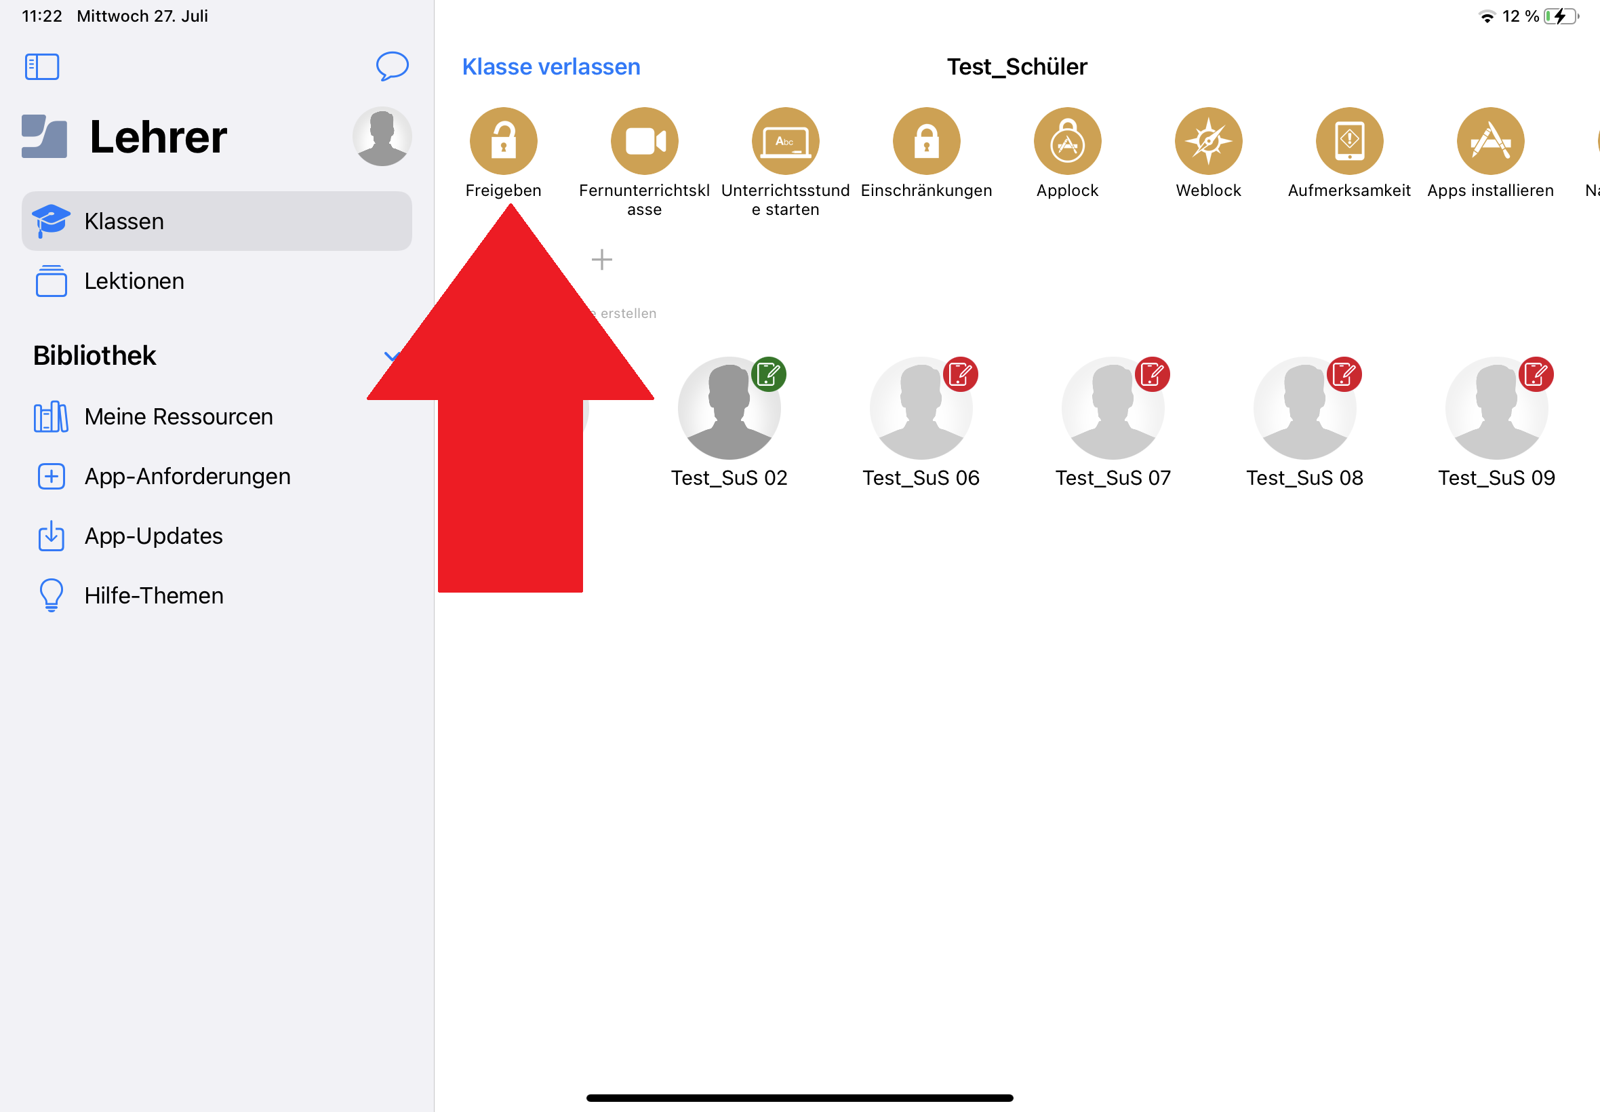Select student Test_SuS 08 avatar
Image resolution: width=1600 pixels, height=1112 pixels.
pyautogui.click(x=1304, y=408)
